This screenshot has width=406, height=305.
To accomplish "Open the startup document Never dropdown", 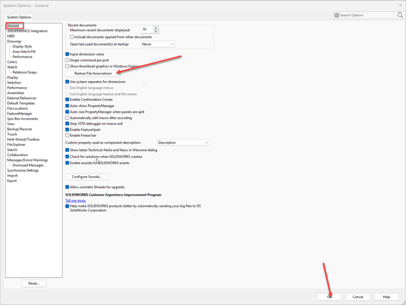I will point(158,44).
